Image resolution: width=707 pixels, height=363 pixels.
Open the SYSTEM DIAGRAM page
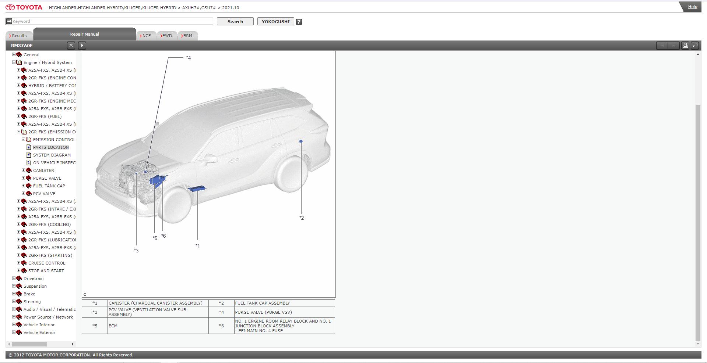pos(52,155)
